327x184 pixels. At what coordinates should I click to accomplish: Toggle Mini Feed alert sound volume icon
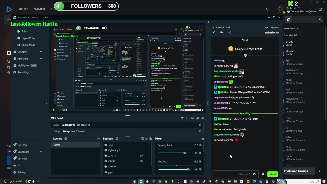pyautogui.click(x=203, y=118)
